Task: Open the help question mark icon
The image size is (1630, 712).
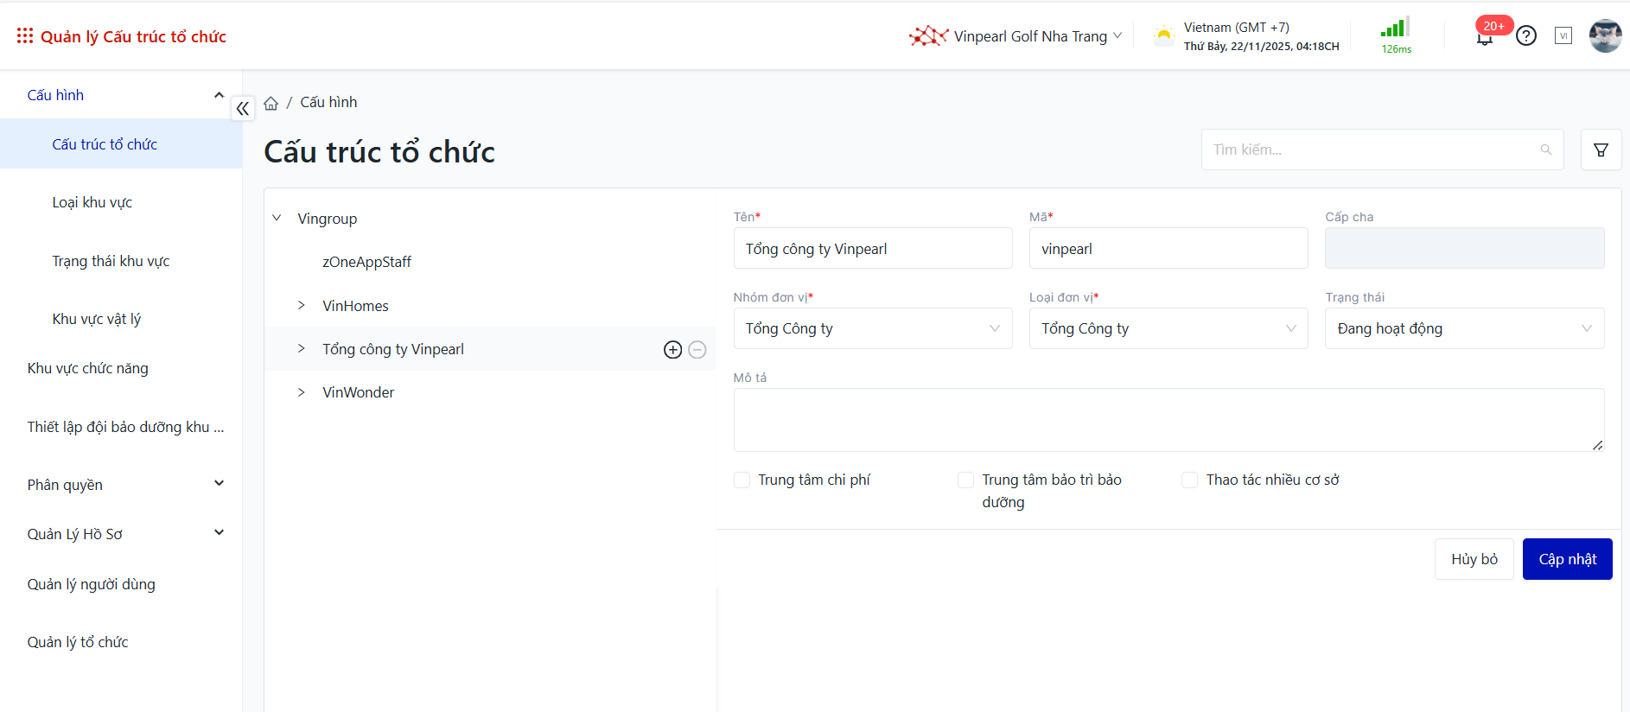Action: point(1526,35)
